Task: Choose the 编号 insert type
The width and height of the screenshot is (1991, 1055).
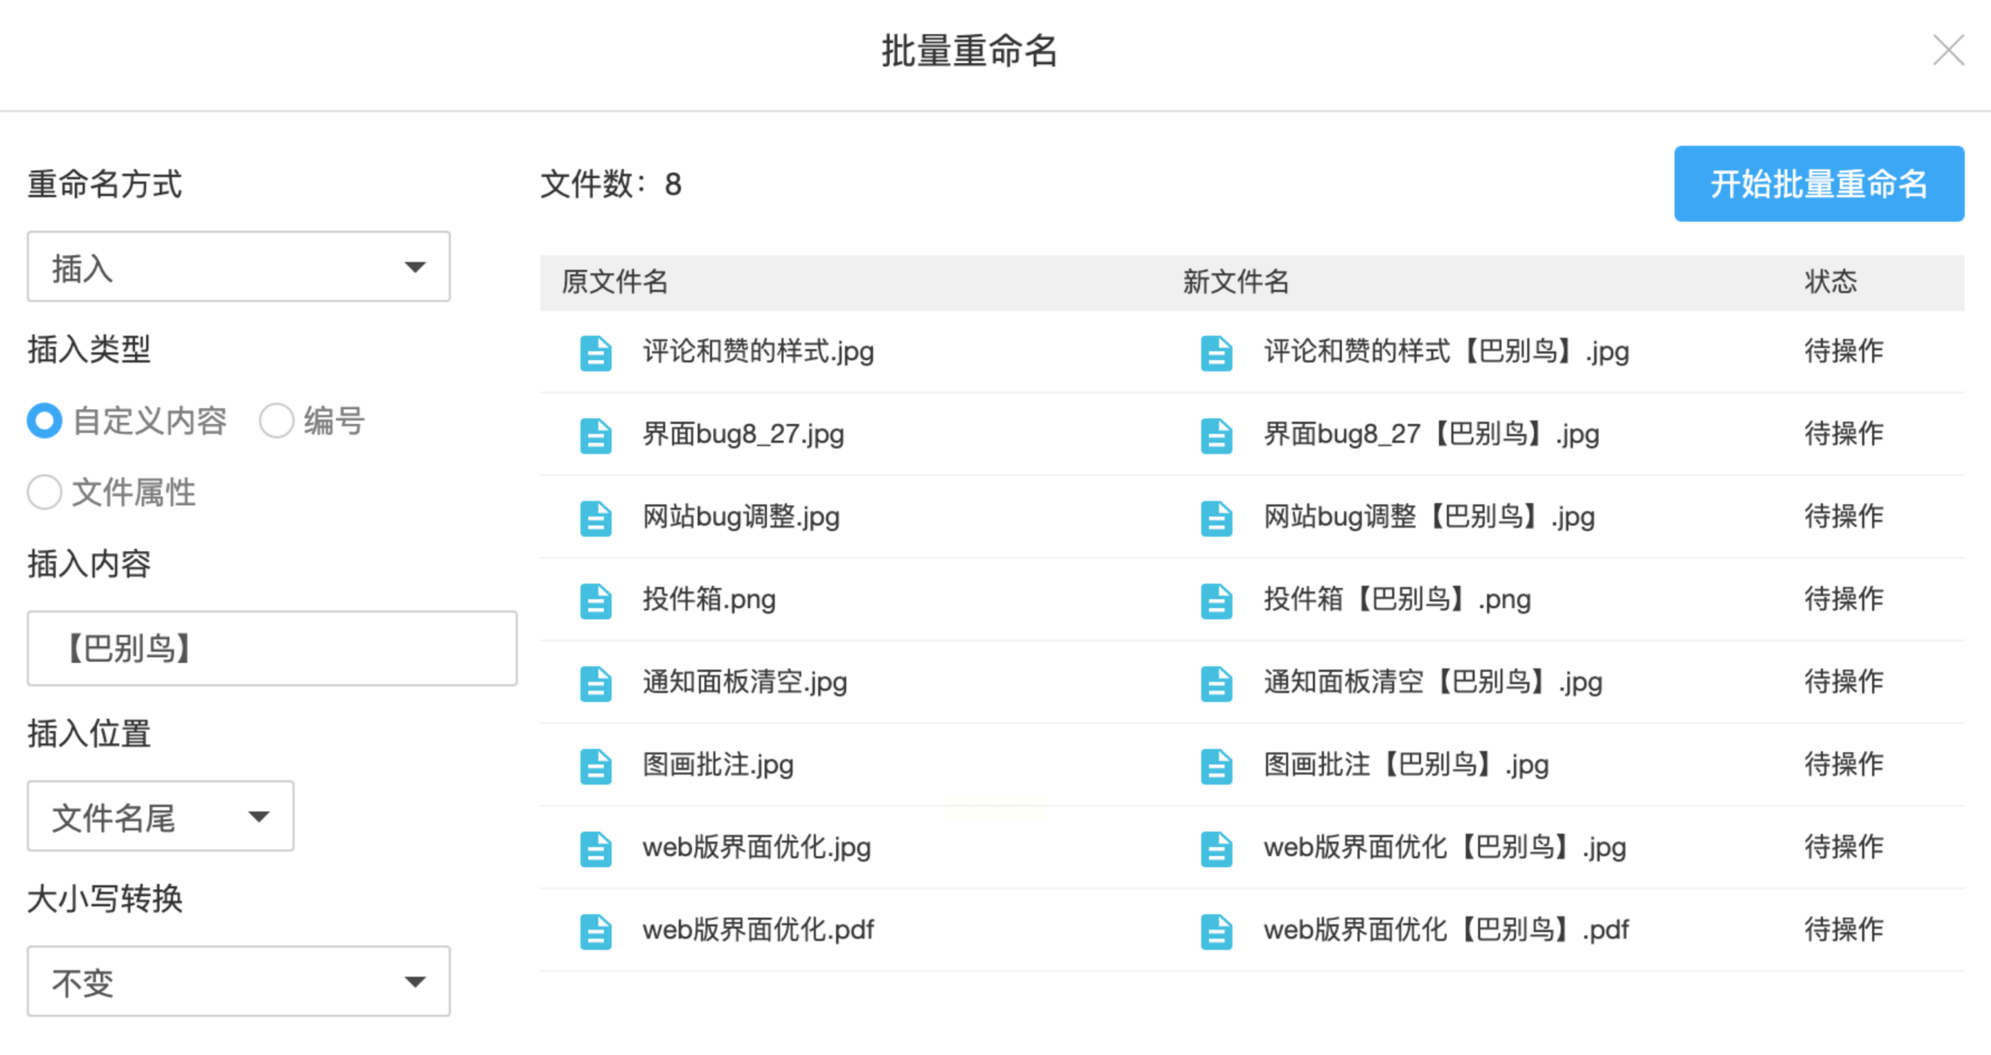Action: tap(277, 421)
